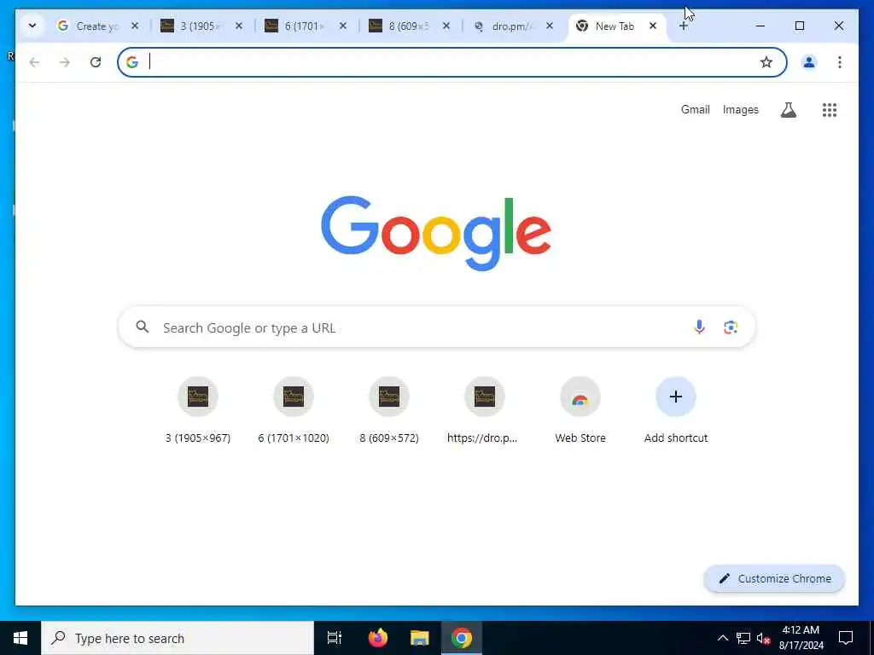Open the notification center icon
Screen dimensions: 874x655
click(x=846, y=638)
